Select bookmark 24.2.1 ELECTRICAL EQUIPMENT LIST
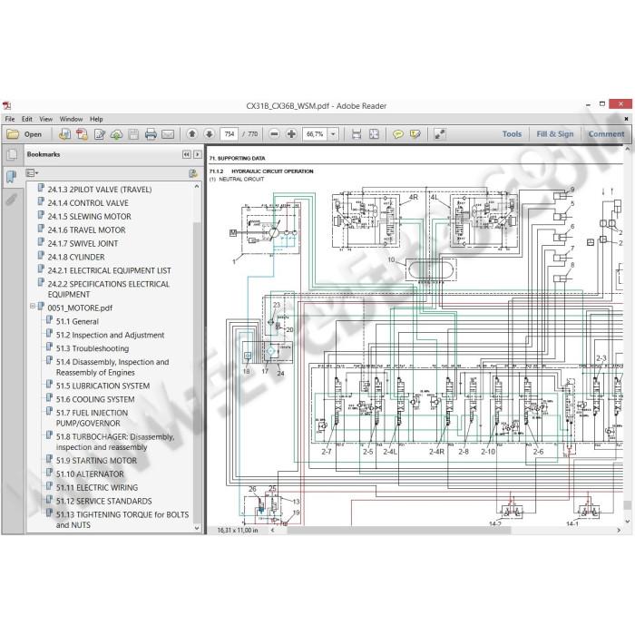The width and height of the screenshot is (635, 635). pyautogui.click(x=110, y=270)
